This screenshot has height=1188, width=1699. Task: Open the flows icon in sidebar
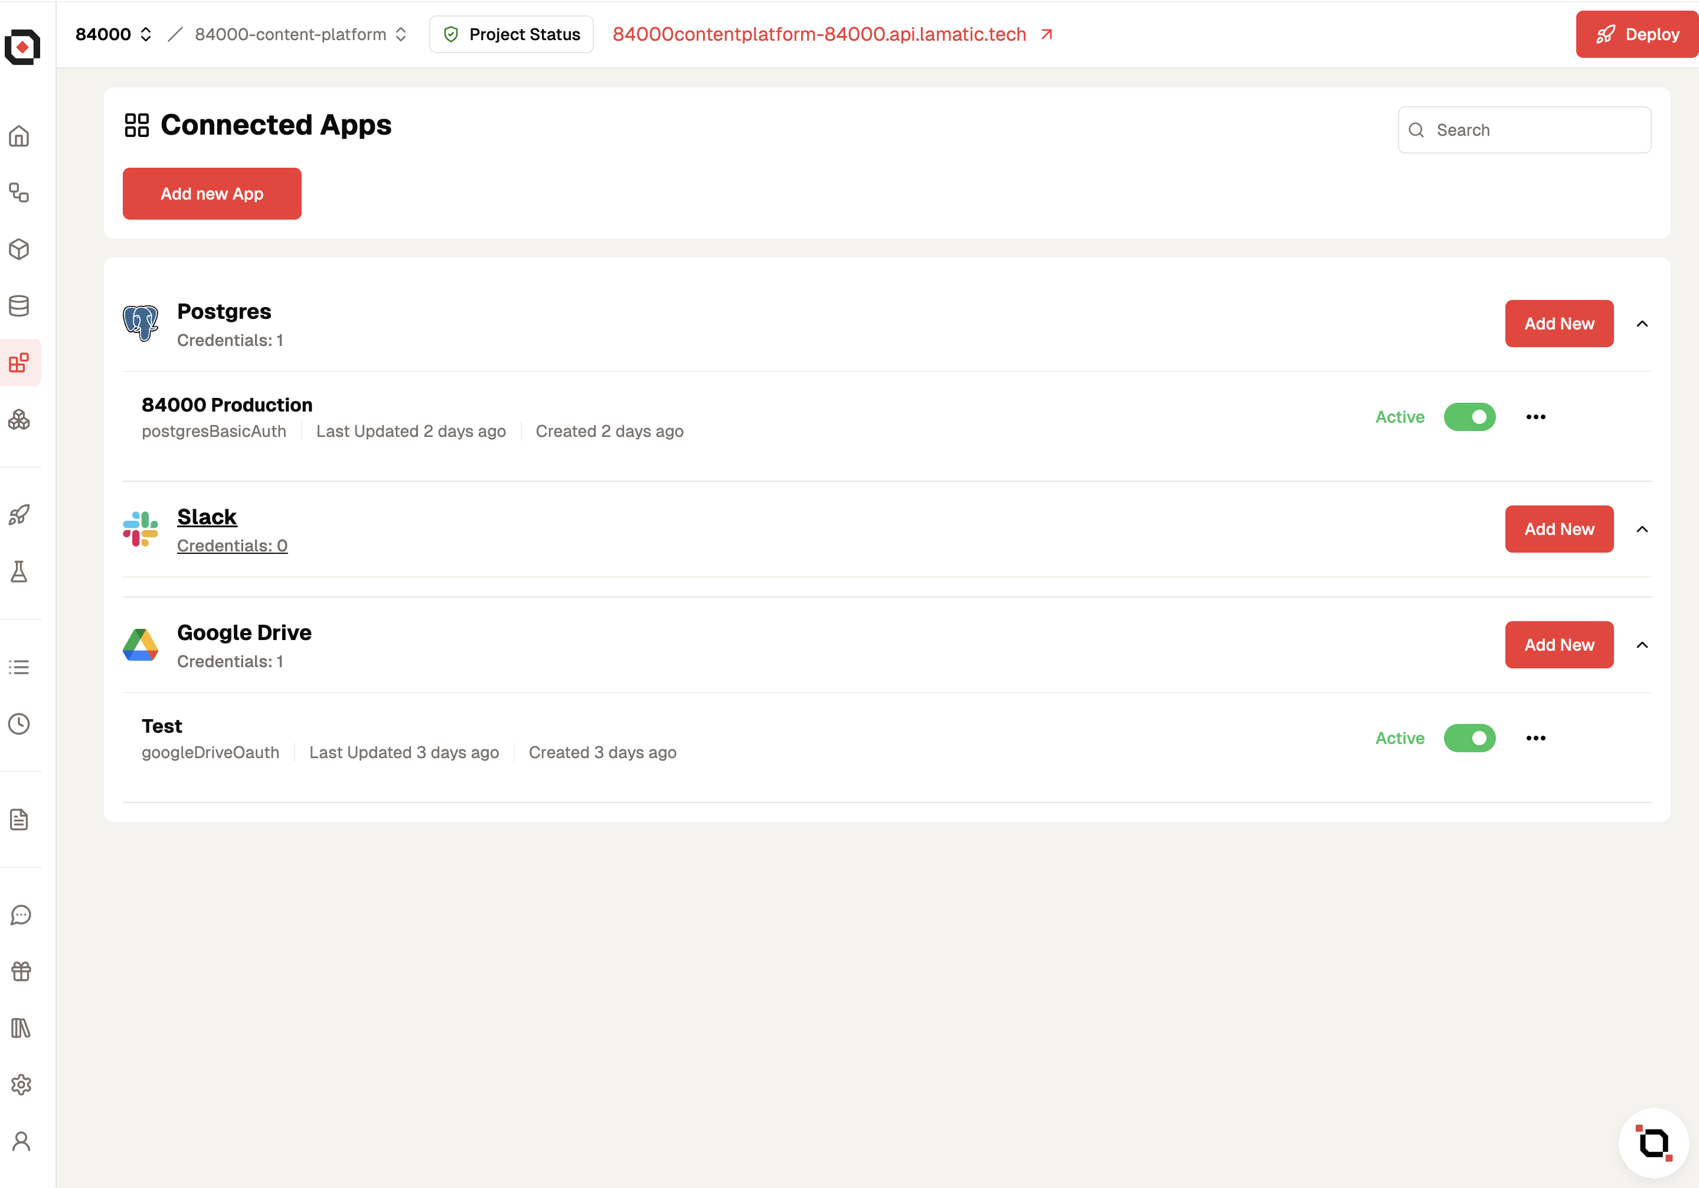click(19, 193)
